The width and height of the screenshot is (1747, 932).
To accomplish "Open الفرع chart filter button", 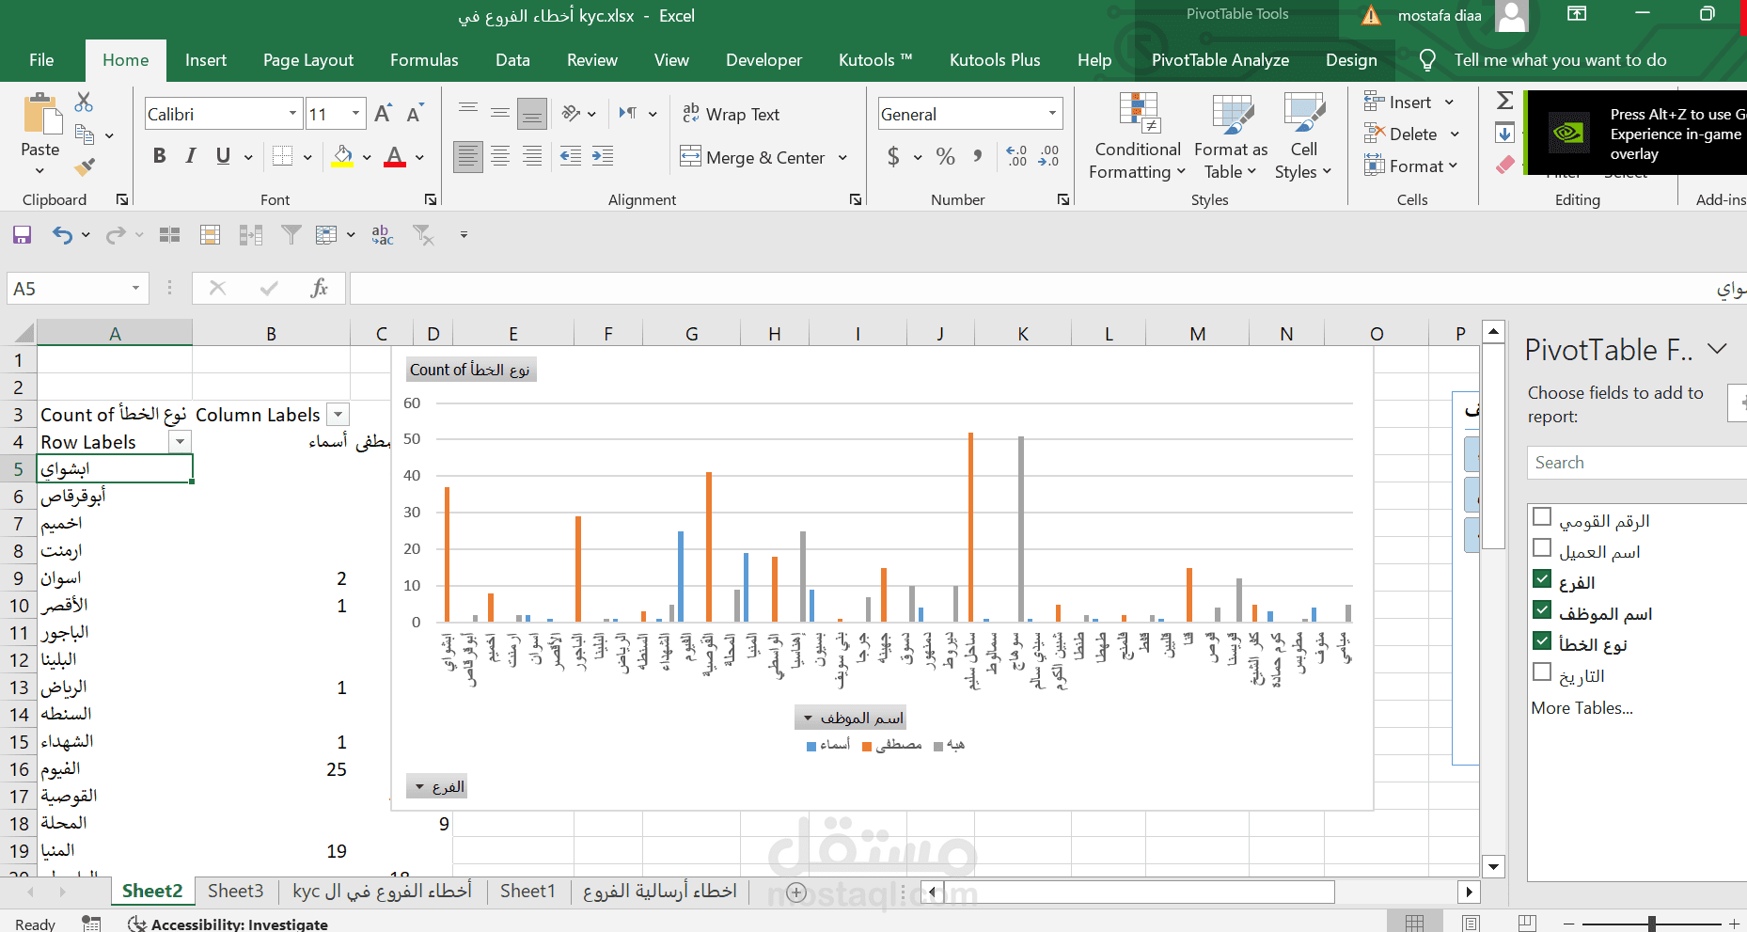I will [436, 787].
